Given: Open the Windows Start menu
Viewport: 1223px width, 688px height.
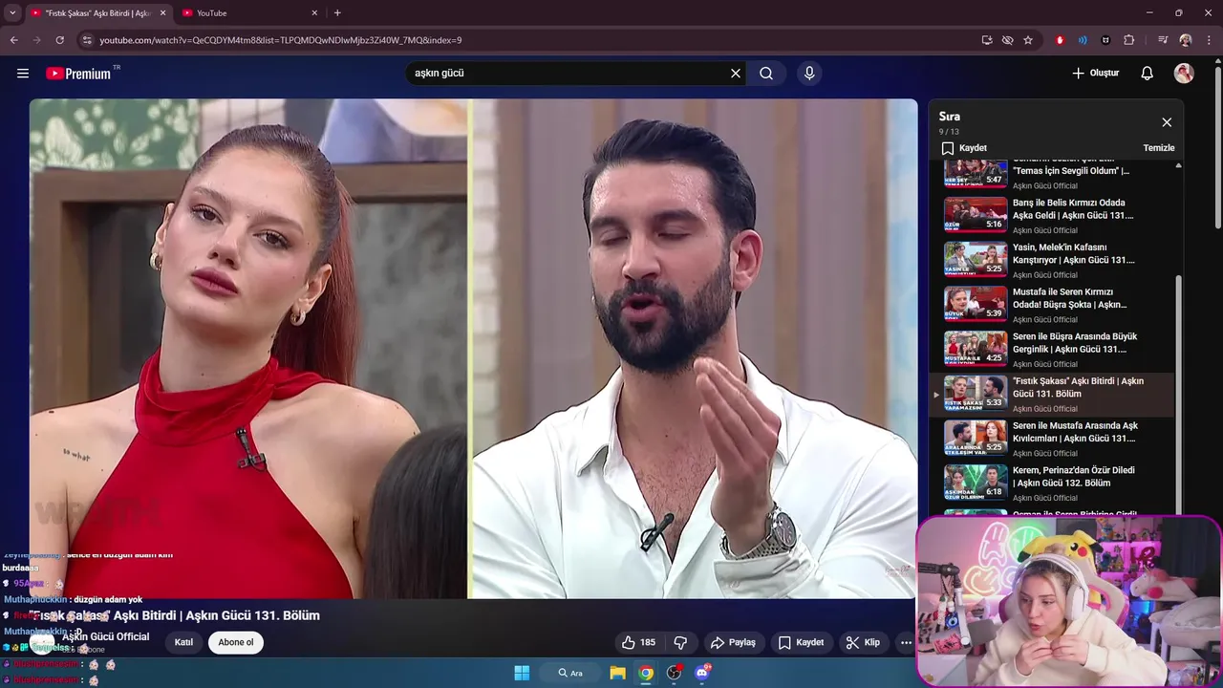Looking at the screenshot, I should (x=522, y=673).
